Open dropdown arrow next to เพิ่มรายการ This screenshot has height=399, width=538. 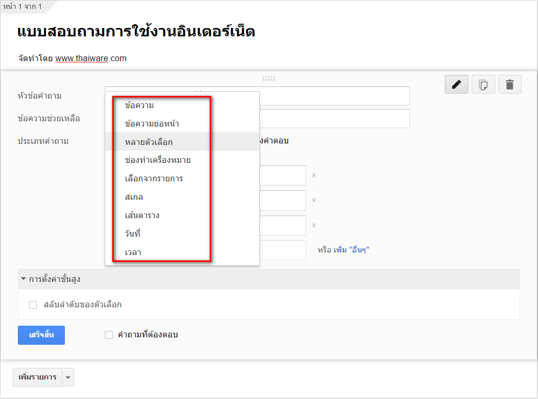(x=68, y=377)
